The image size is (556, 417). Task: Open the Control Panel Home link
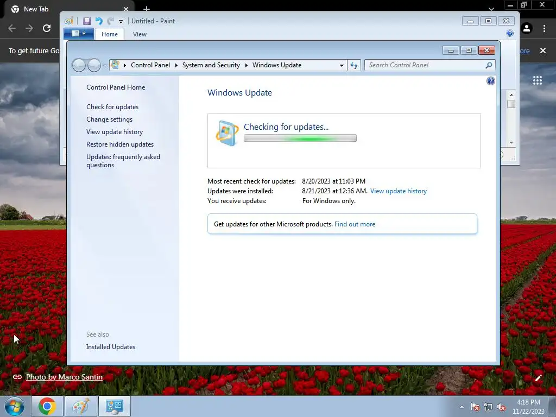[x=116, y=87]
